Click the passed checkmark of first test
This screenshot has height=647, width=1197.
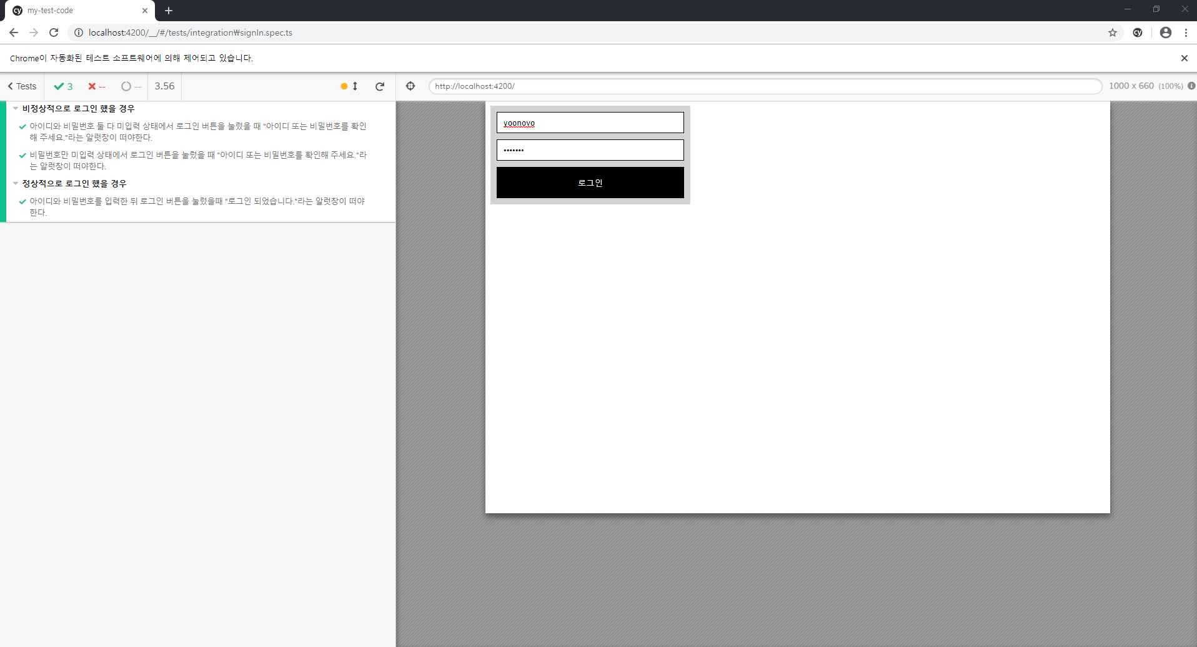point(22,127)
